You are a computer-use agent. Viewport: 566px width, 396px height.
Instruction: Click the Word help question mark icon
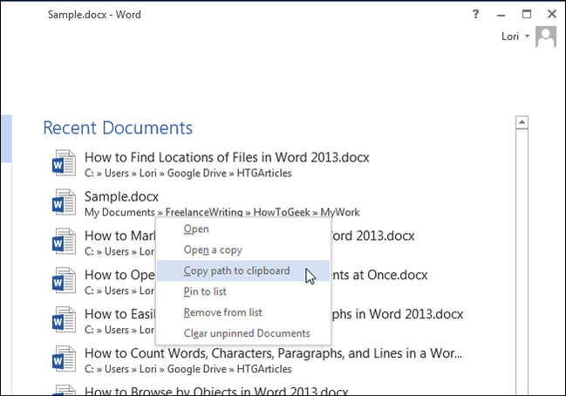click(476, 14)
